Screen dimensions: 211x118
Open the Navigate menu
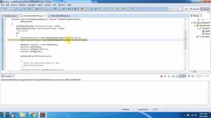32,5
